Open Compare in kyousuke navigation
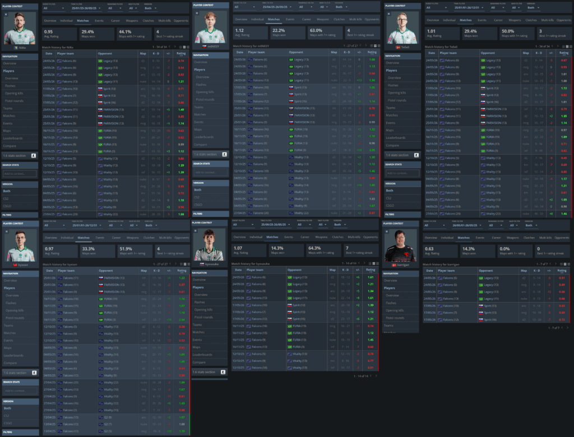This screenshot has height=437, width=574. [210, 362]
